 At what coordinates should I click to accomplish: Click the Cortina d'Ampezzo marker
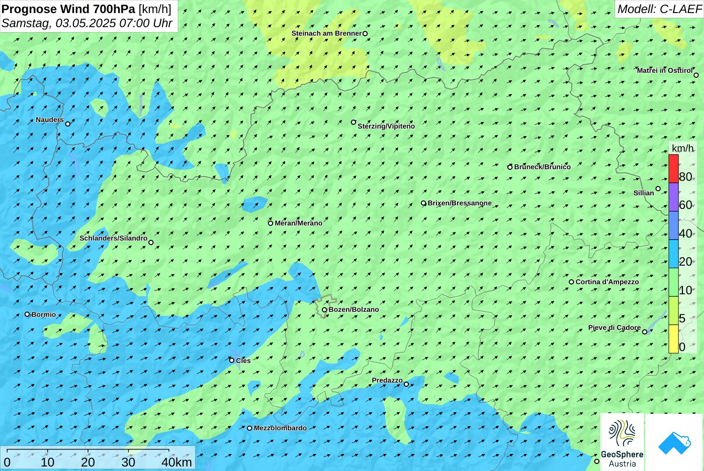tap(571, 282)
